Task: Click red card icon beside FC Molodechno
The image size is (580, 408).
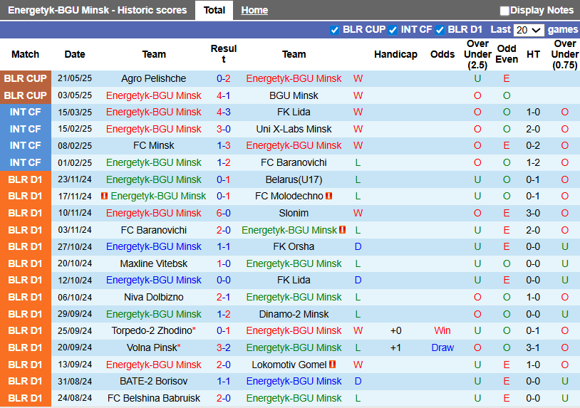Action: [x=329, y=196]
